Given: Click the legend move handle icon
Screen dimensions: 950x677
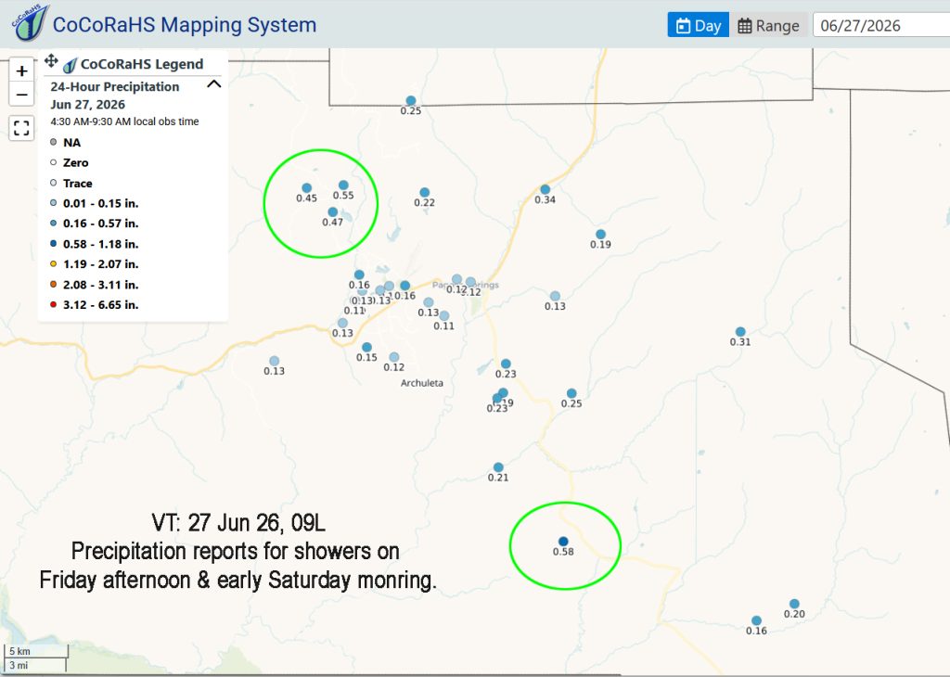Looking at the screenshot, I should (51, 60).
